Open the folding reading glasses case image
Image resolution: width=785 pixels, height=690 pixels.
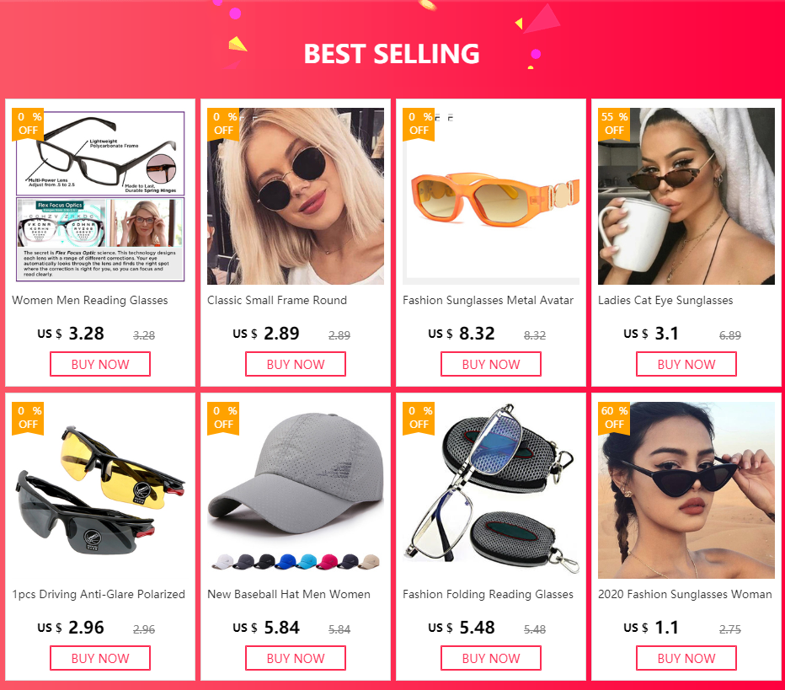491,490
